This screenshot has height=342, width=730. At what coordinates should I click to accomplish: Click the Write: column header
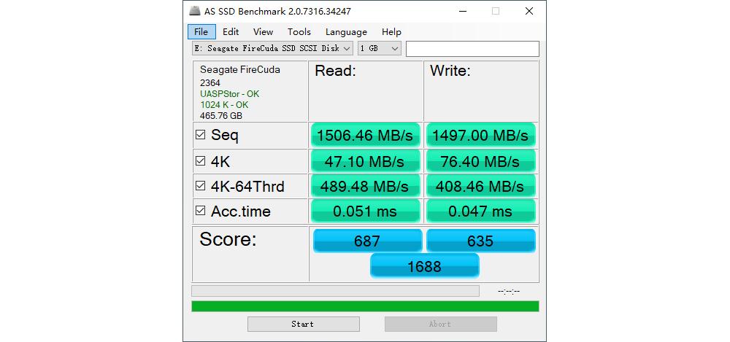tap(450, 71)
